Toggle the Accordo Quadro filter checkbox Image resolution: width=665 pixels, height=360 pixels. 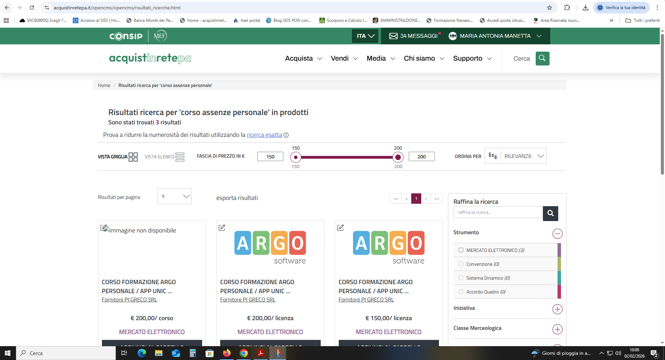tap(461, 292)
